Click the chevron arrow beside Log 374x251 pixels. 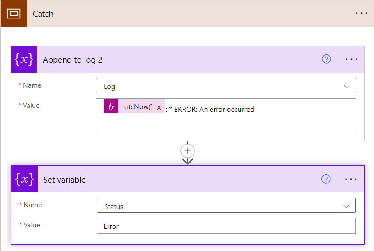347,86
